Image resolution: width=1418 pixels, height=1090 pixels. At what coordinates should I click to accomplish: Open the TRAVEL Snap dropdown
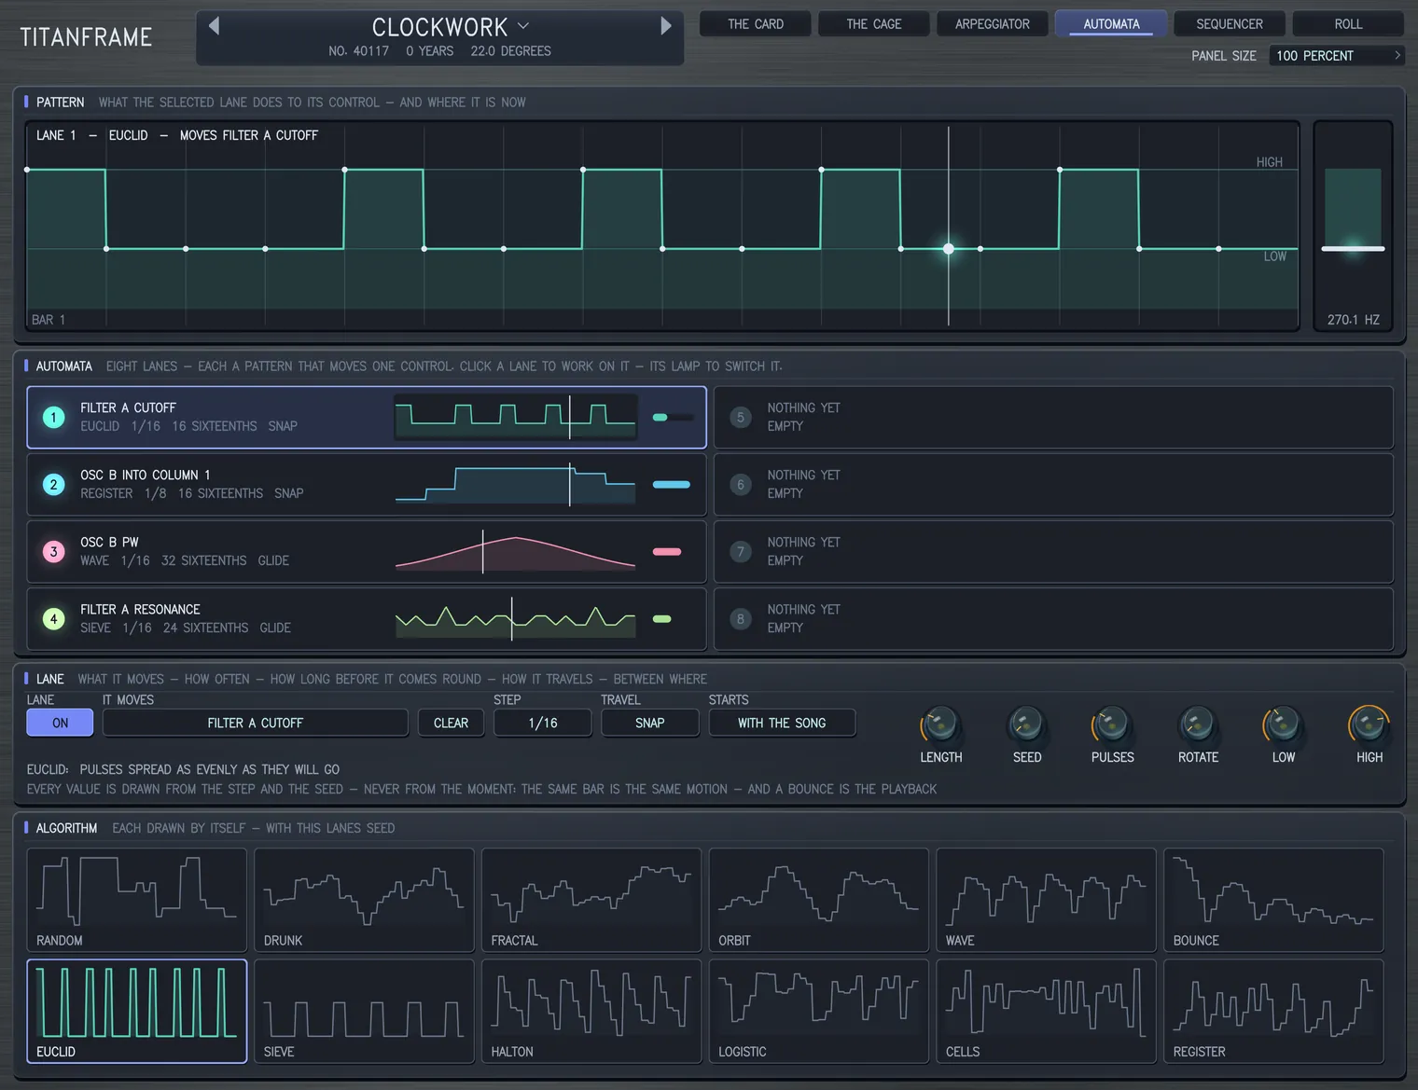pos(650,723)
